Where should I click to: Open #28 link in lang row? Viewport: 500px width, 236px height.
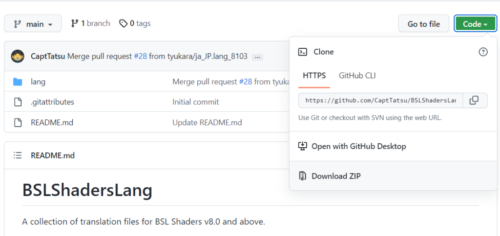[246, 82]
